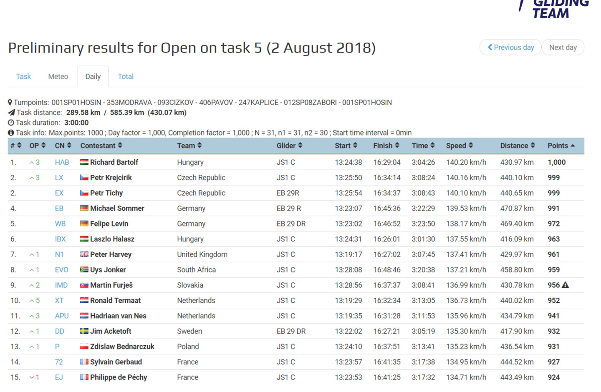Open the Task tab
The image size is (601, 392).
(x=23, y=77)
